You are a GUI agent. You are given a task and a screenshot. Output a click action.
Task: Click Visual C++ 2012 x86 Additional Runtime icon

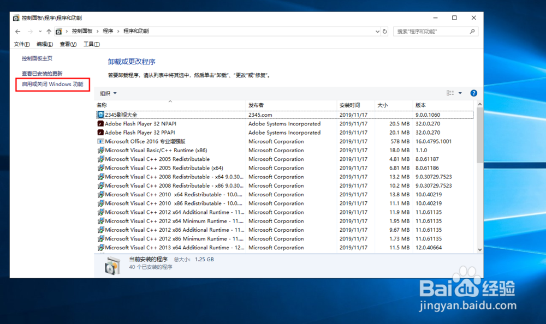[100, 230]
